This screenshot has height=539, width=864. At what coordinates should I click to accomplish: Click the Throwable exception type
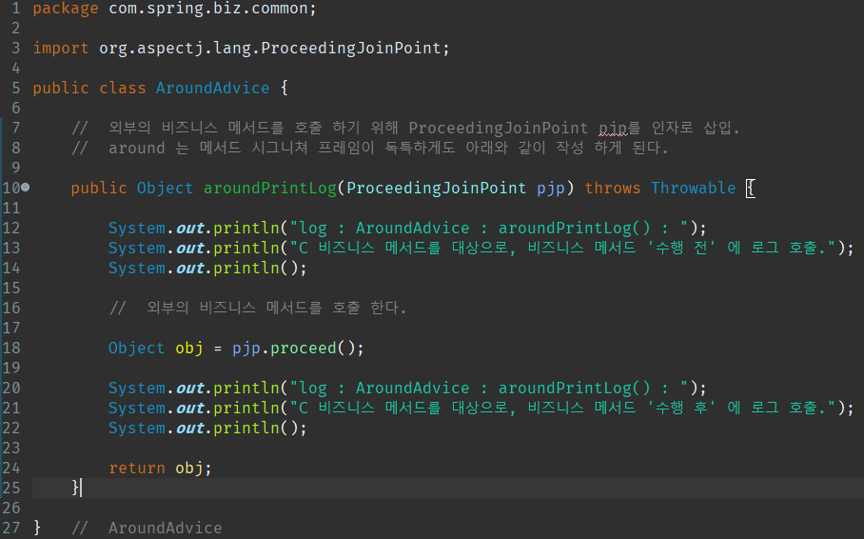coord(693,189)
